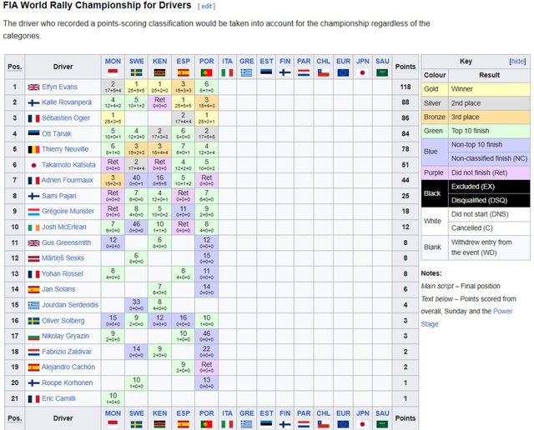Viewport: 534px width, 430px height.
Task: Click the European Union flag icon in header
Action: click(343, 72)
